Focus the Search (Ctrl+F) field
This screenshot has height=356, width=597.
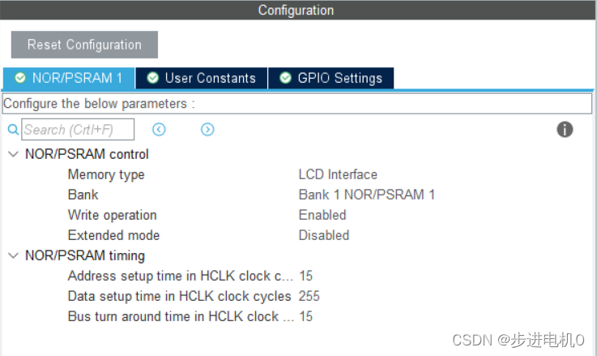coord(78,130)
